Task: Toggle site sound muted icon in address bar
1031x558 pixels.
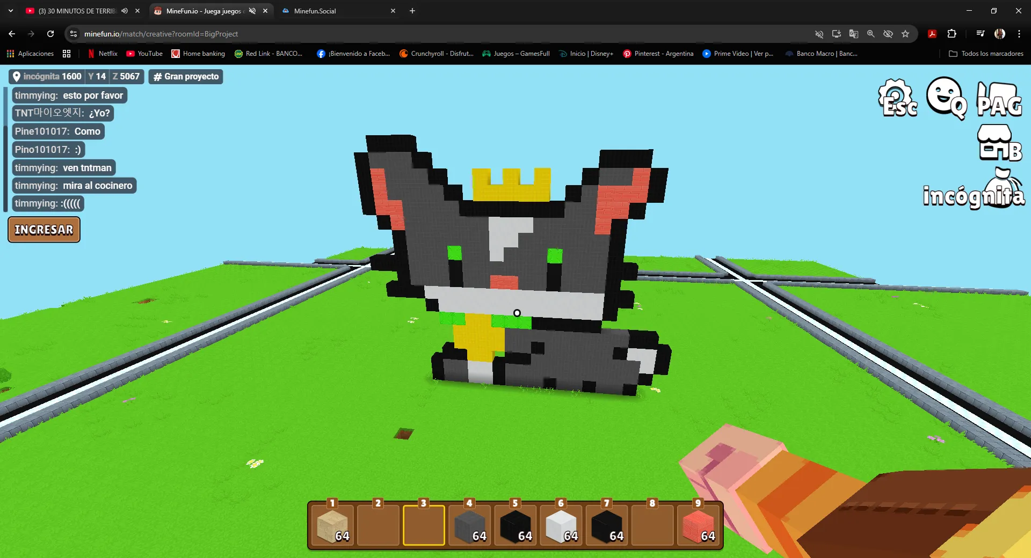Action: coord(819,34)
